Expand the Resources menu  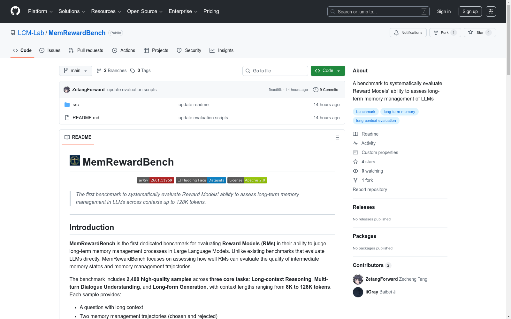106,11
